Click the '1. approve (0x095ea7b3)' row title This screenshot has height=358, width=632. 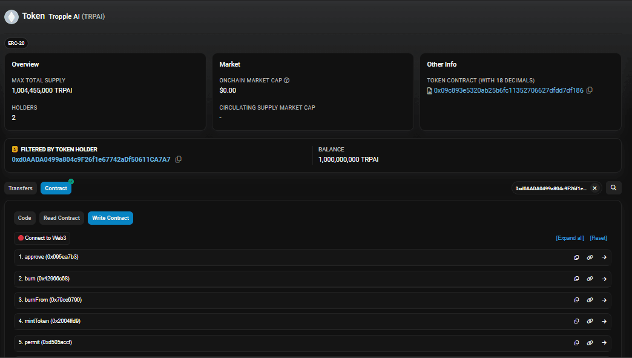(x=48, y=257)
